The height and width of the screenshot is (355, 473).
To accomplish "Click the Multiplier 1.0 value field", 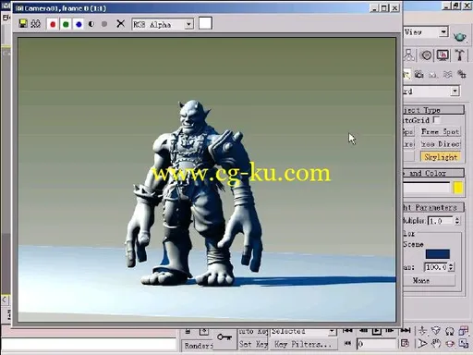I will point(441,221).
